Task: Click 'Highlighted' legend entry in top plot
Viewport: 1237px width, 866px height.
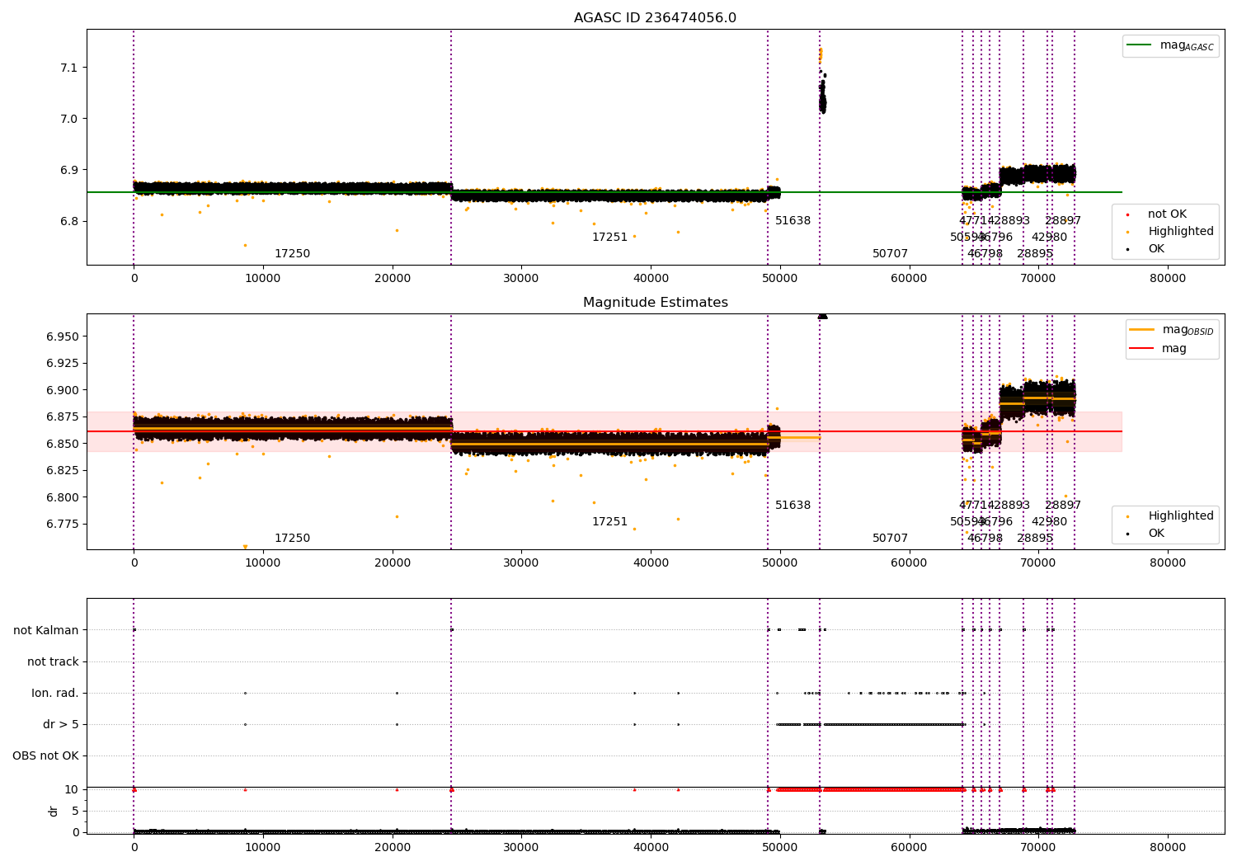Action: 1181,232
